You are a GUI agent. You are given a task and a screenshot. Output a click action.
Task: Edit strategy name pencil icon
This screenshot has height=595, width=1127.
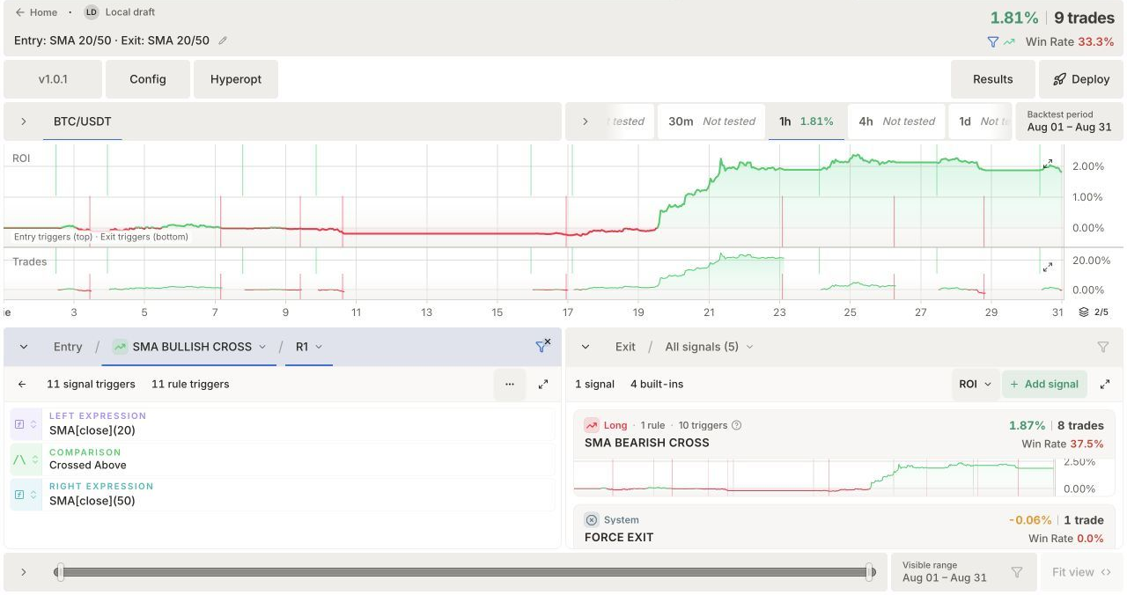(223, 40)
